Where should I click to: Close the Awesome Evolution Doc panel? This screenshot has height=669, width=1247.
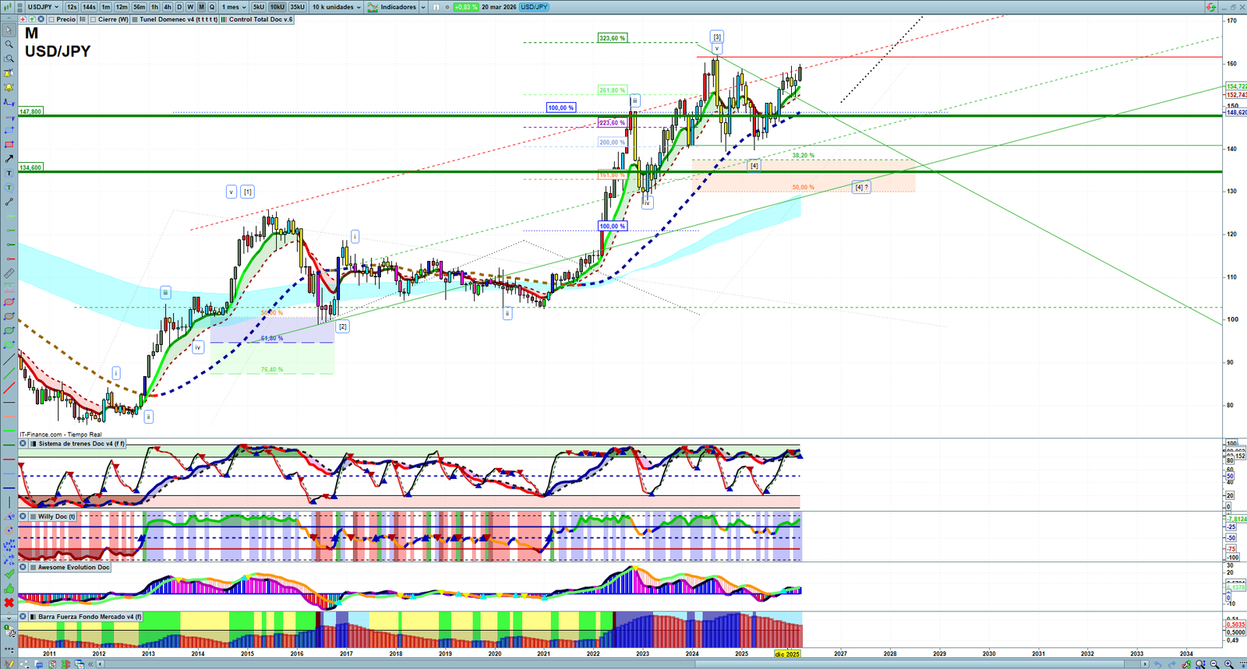click(23, 567)
